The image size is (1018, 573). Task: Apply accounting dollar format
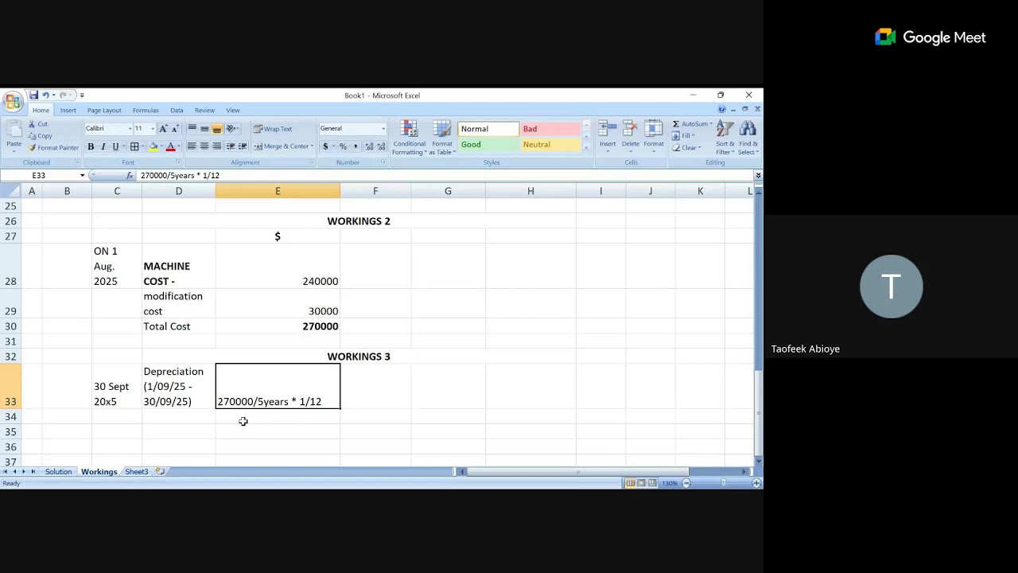(325, 146)
